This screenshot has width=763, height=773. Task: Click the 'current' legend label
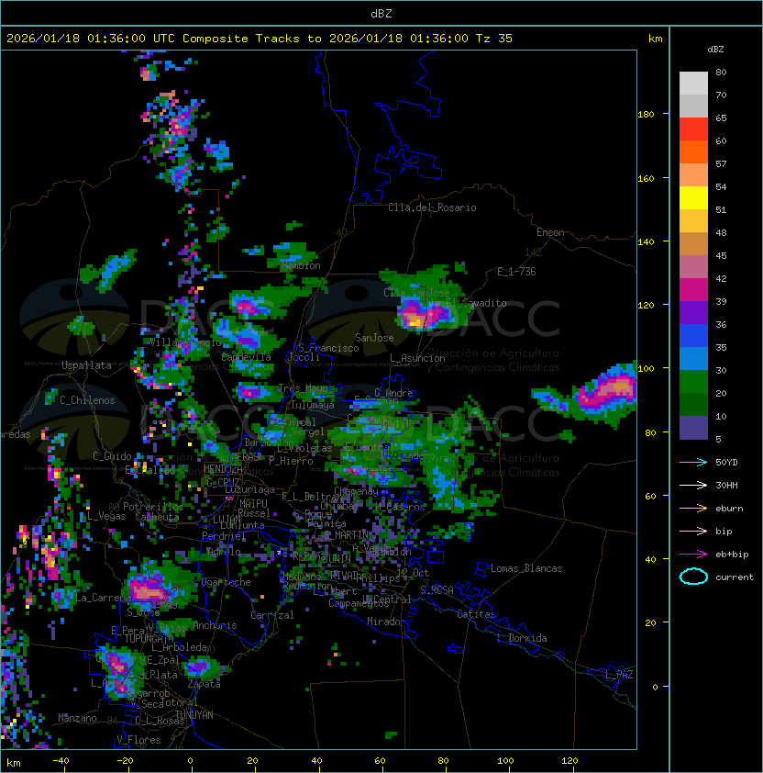coord(735,577)
